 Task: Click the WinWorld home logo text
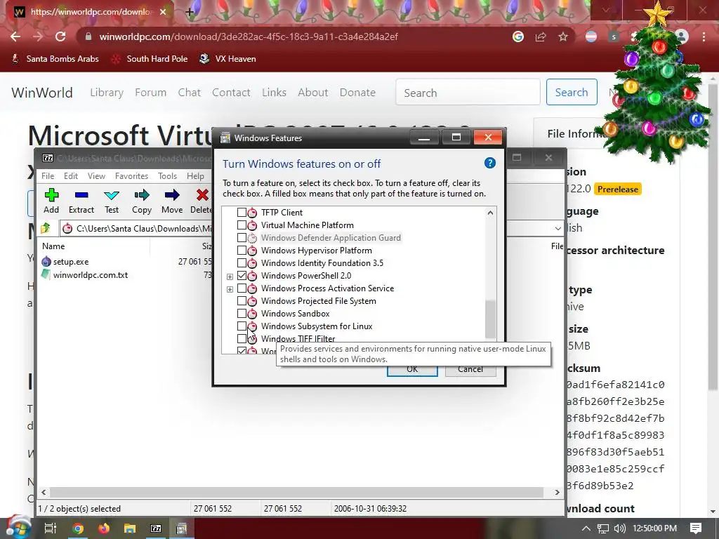coord(42,93)
